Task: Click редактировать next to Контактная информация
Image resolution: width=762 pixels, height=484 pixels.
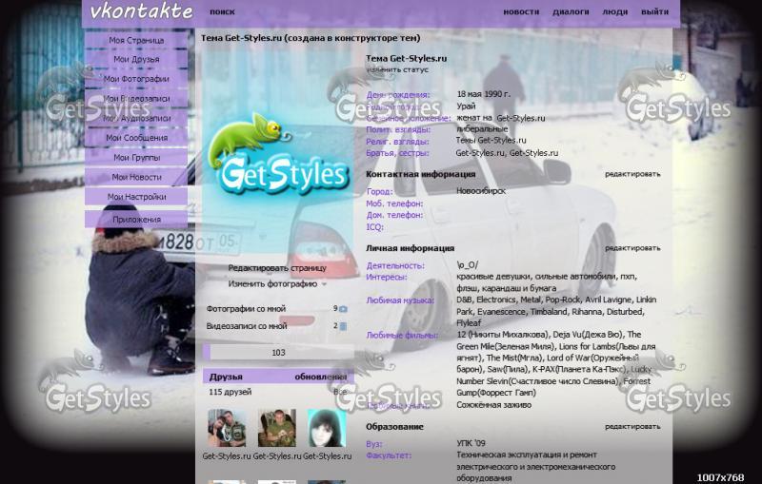Action: pyautogui.click(x=632, y=175)
